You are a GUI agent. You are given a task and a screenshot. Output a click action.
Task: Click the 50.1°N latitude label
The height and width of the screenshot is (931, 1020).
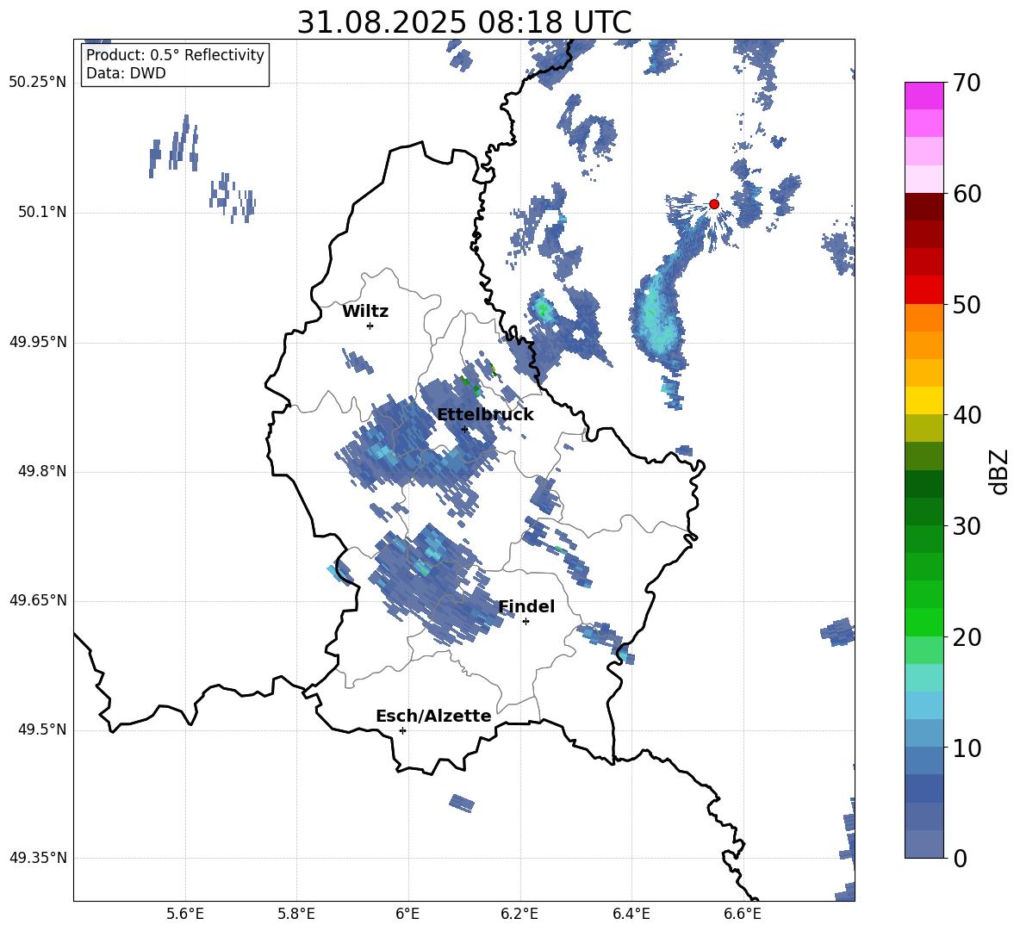click(x=41, y=212)
